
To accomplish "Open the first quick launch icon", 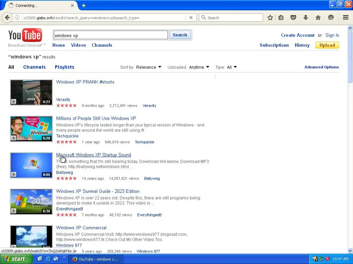I will point(40,259).
